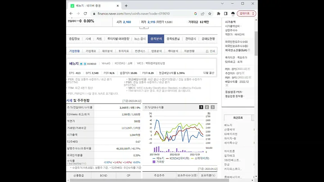Screen dimensions: 324x182
Task: Go back with the browser back arrow
Action: point(71,14)
